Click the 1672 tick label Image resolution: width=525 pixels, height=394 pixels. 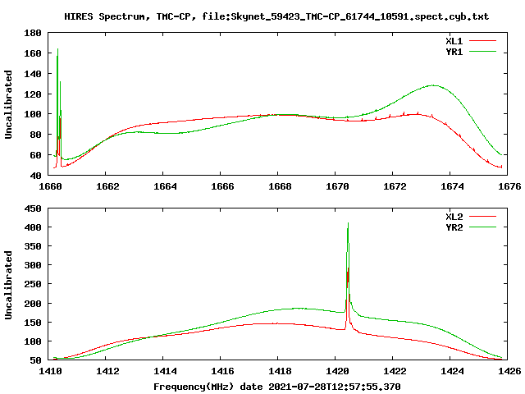[x=395, y=186]
